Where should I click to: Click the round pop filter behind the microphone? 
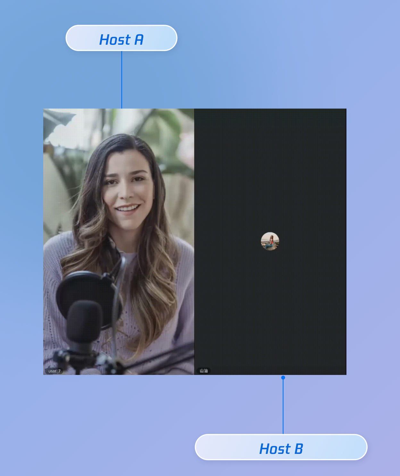coord(80,285)
